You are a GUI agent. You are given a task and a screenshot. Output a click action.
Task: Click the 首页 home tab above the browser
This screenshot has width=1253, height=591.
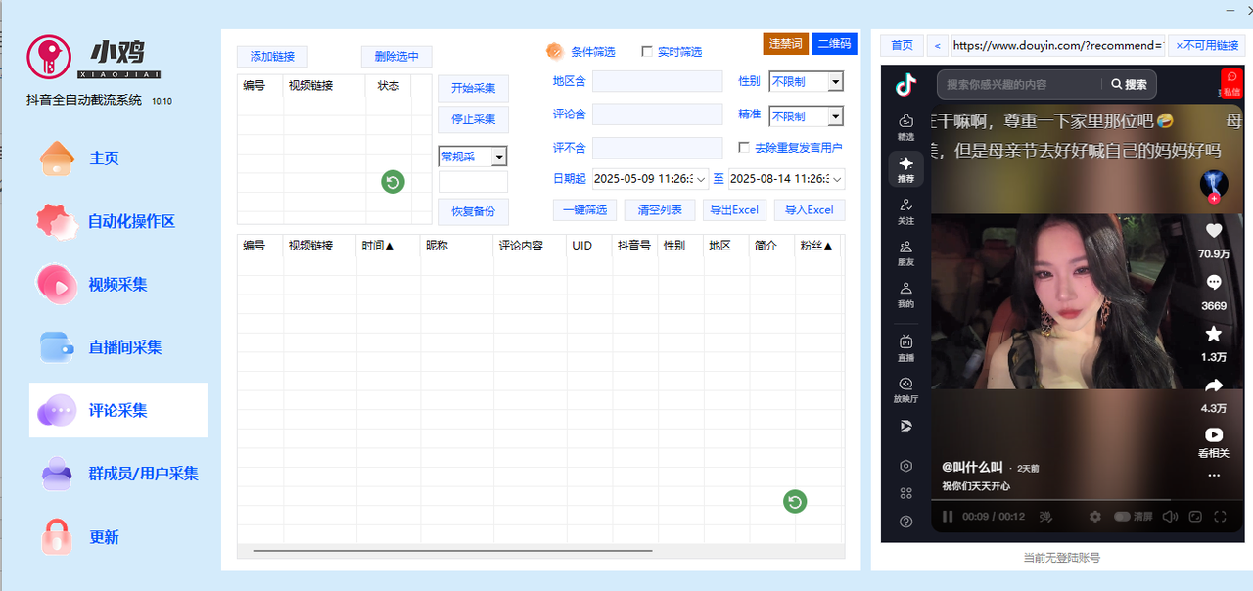(x=901, y=45)
